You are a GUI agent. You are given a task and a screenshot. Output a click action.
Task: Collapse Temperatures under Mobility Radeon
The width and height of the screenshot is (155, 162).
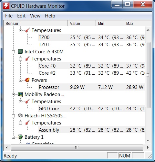click(20, 102)
